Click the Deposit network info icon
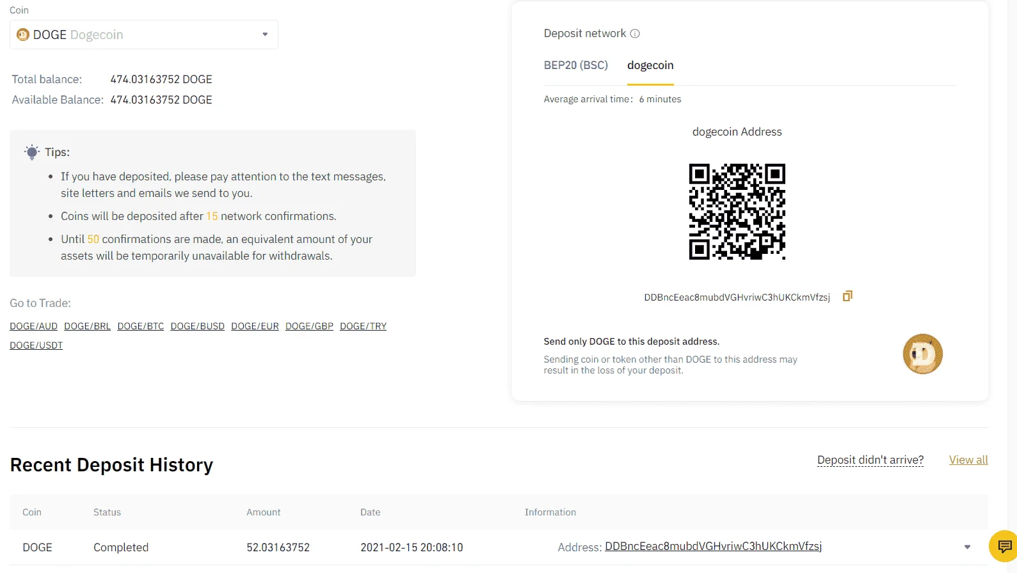Image resolution: width=1017 pixels, height=573 pixels. click(x=635, y=34)
